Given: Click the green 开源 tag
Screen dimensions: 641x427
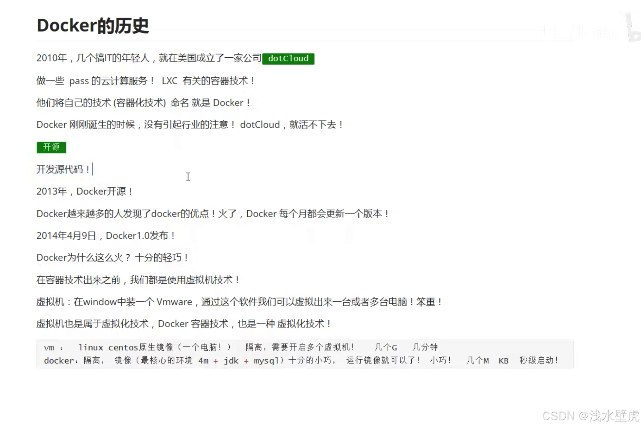Looking at the screenshot, I should (x=51, y=147).
